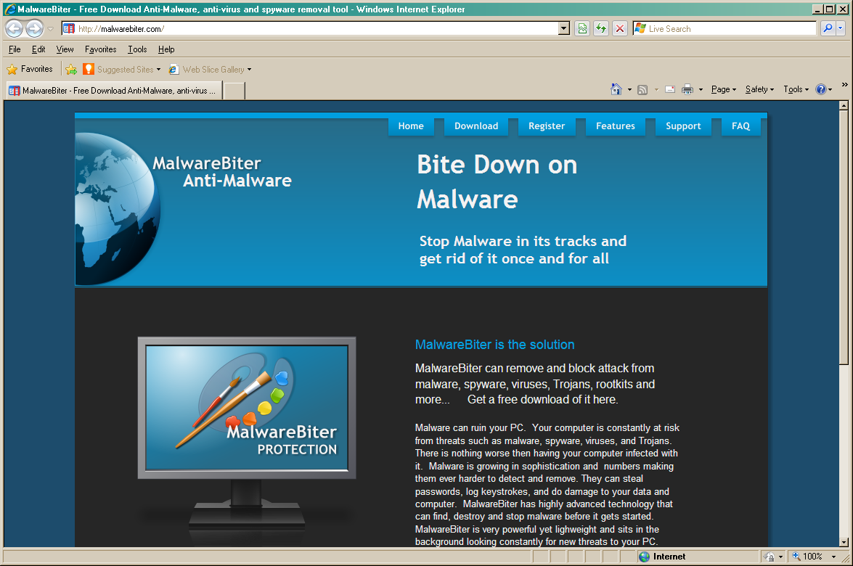Image resolution: width=853 pixels, height=566 pixels.
Task: Open the Edit menu
Action: [38, 49]
